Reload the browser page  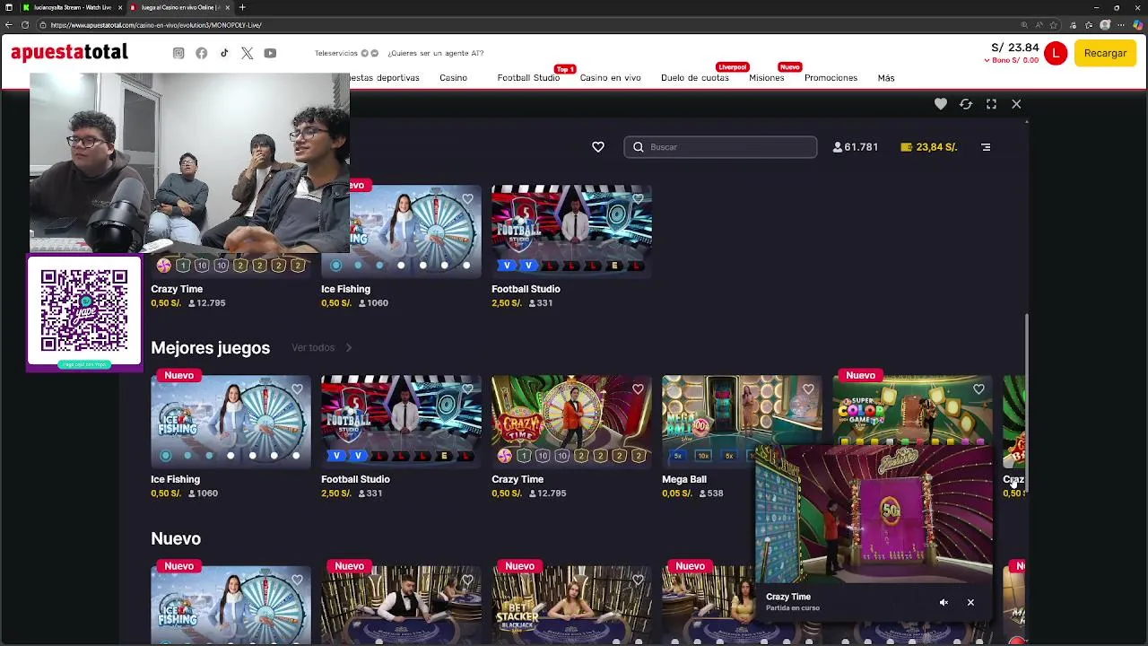click(26, 25)
